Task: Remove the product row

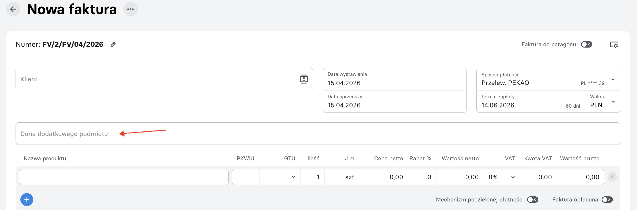Action: point(612,177)
